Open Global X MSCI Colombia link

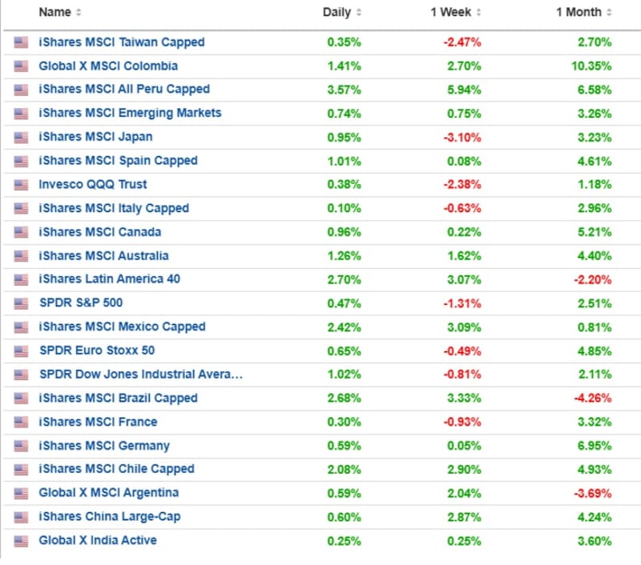[x=108, y=66]
